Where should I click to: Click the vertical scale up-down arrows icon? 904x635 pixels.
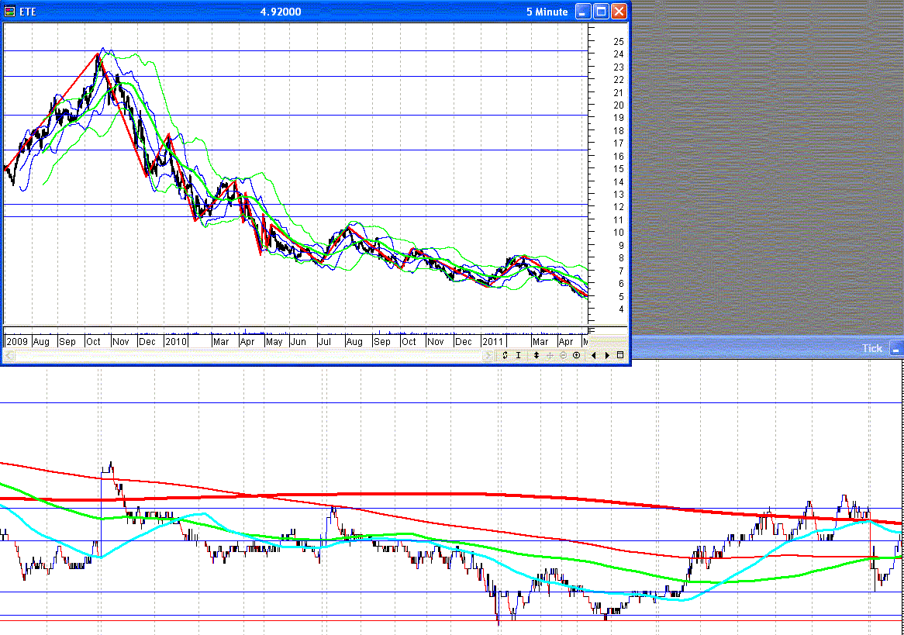(536, 355)
